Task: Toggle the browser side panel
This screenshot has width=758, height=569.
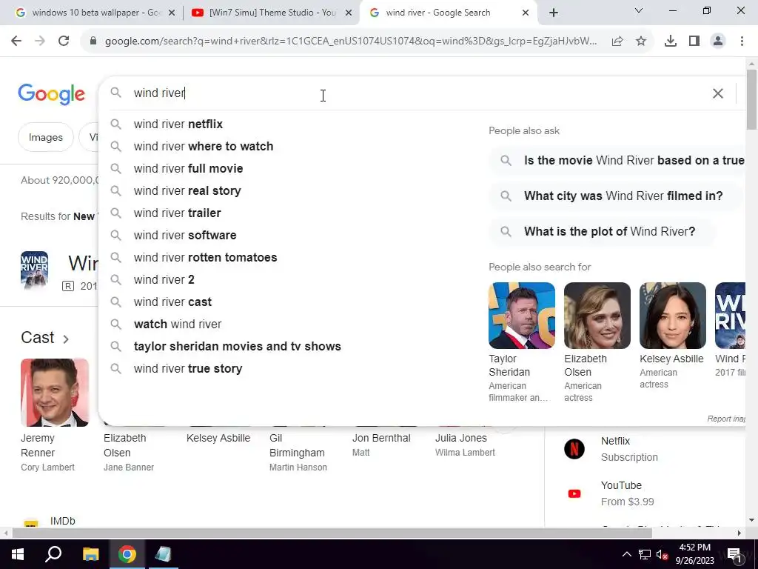Action: coord(694,41)
